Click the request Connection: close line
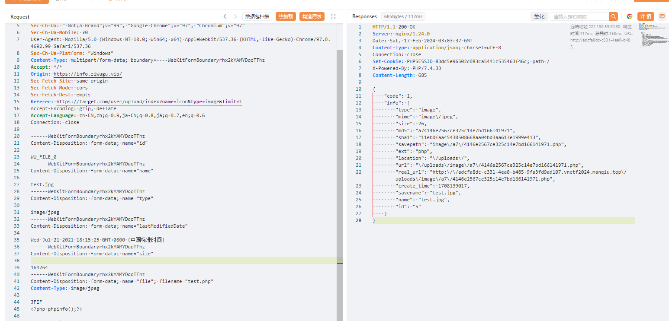The image size is (669, 321). [55, 122]
